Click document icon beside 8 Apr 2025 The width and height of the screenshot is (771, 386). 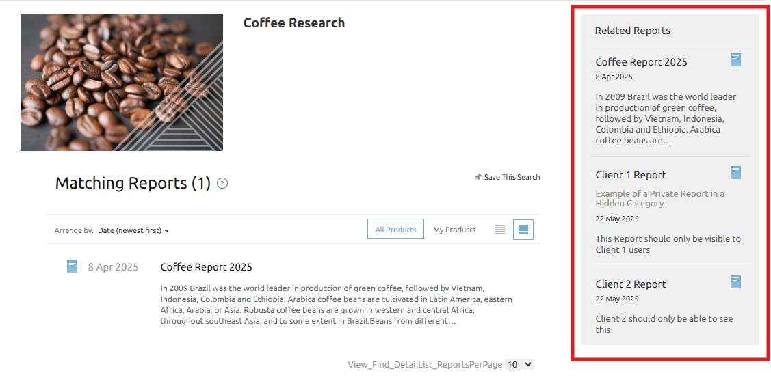point(72,266)
